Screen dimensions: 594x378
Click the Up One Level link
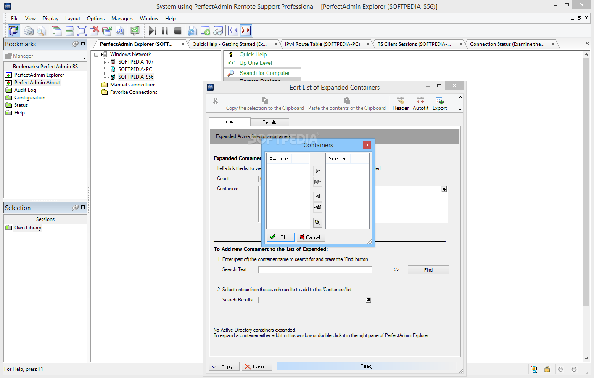(256, 63)
